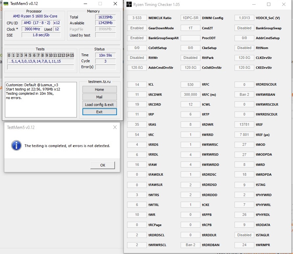
Task: Open the Home link button in TestMem5
Action: (99, 89)
